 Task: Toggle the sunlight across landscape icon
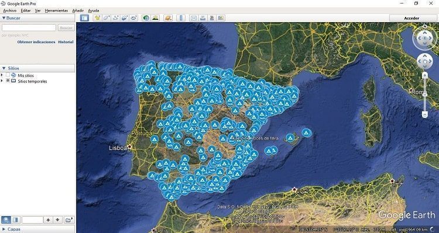click(x=155, y=18)
